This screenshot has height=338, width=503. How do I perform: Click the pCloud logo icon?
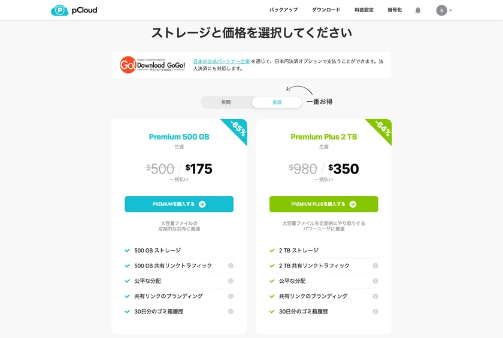[x=60, y=10]
